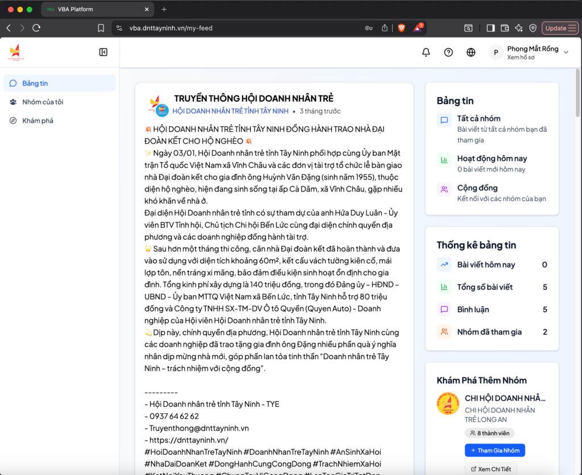Show Hoạt động hôm nay
This screenshot has width=582, height=475.
pos(492,159)
